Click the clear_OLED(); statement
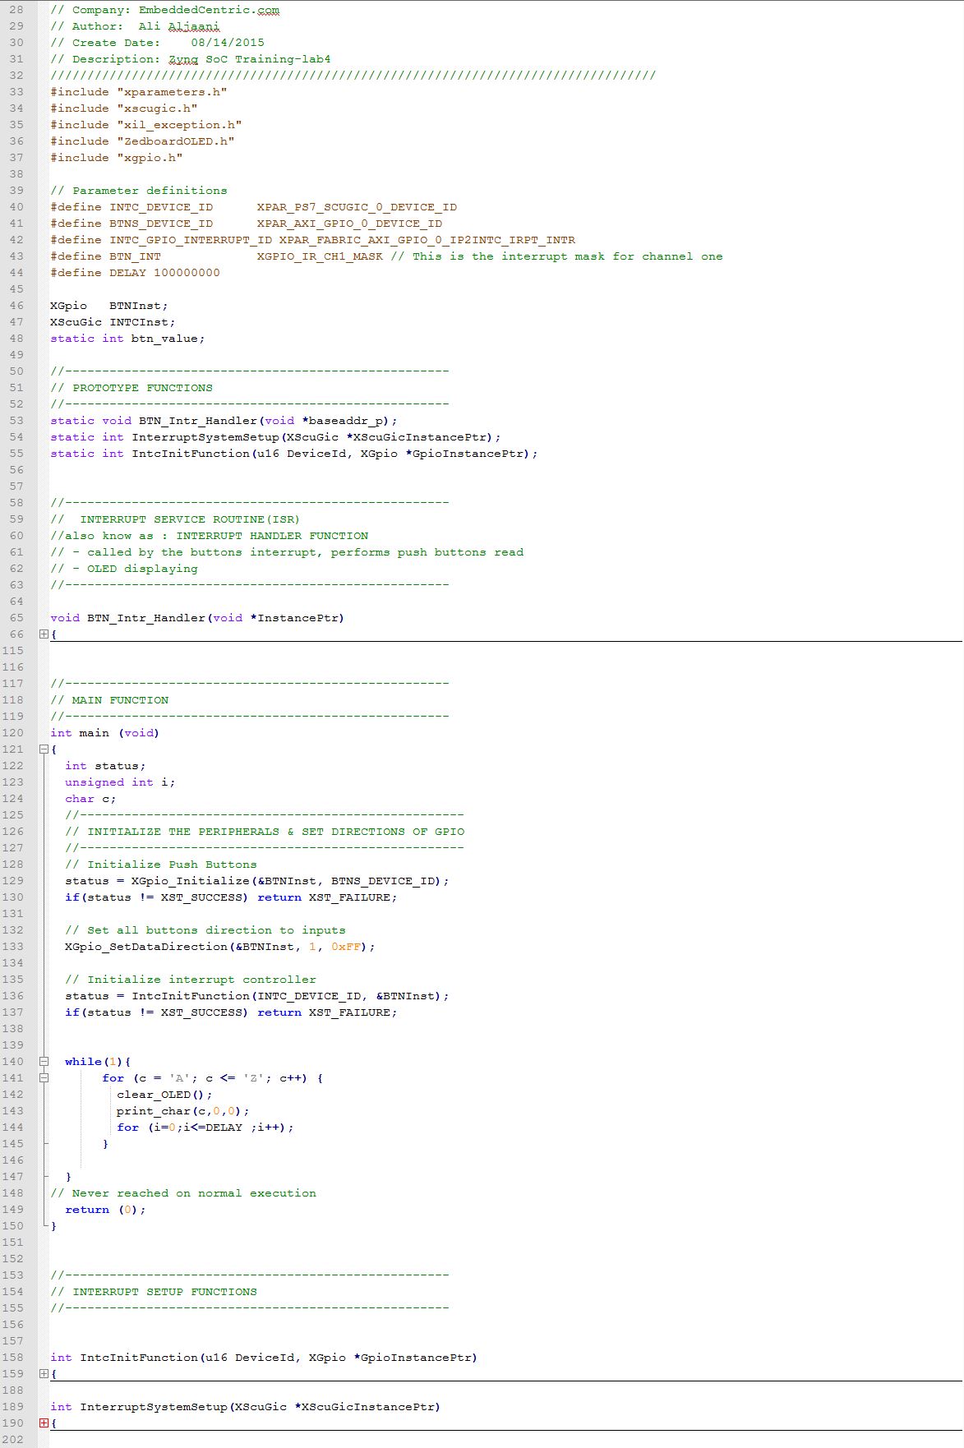The image size is (964, 1448). coord(164,1095)
